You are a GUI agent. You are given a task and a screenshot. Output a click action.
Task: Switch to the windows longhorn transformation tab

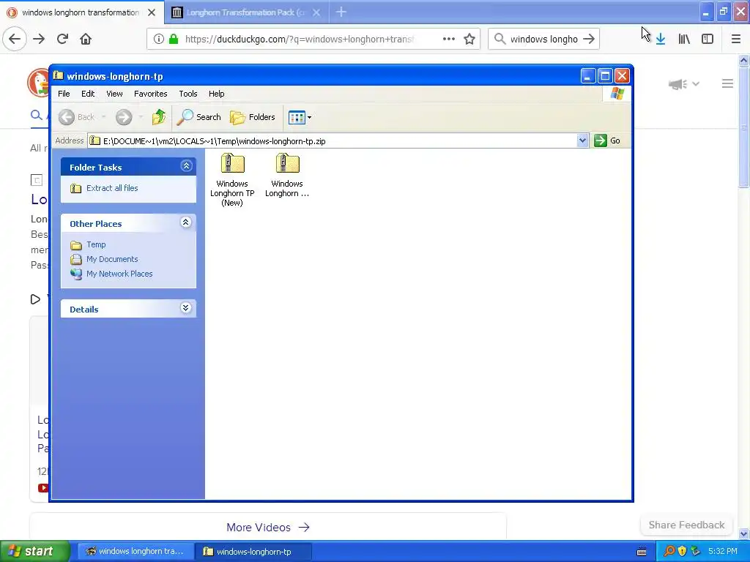[x=81, y=12]
